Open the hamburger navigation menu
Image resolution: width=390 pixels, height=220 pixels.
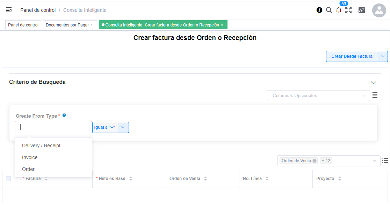(x=9, y=10)
